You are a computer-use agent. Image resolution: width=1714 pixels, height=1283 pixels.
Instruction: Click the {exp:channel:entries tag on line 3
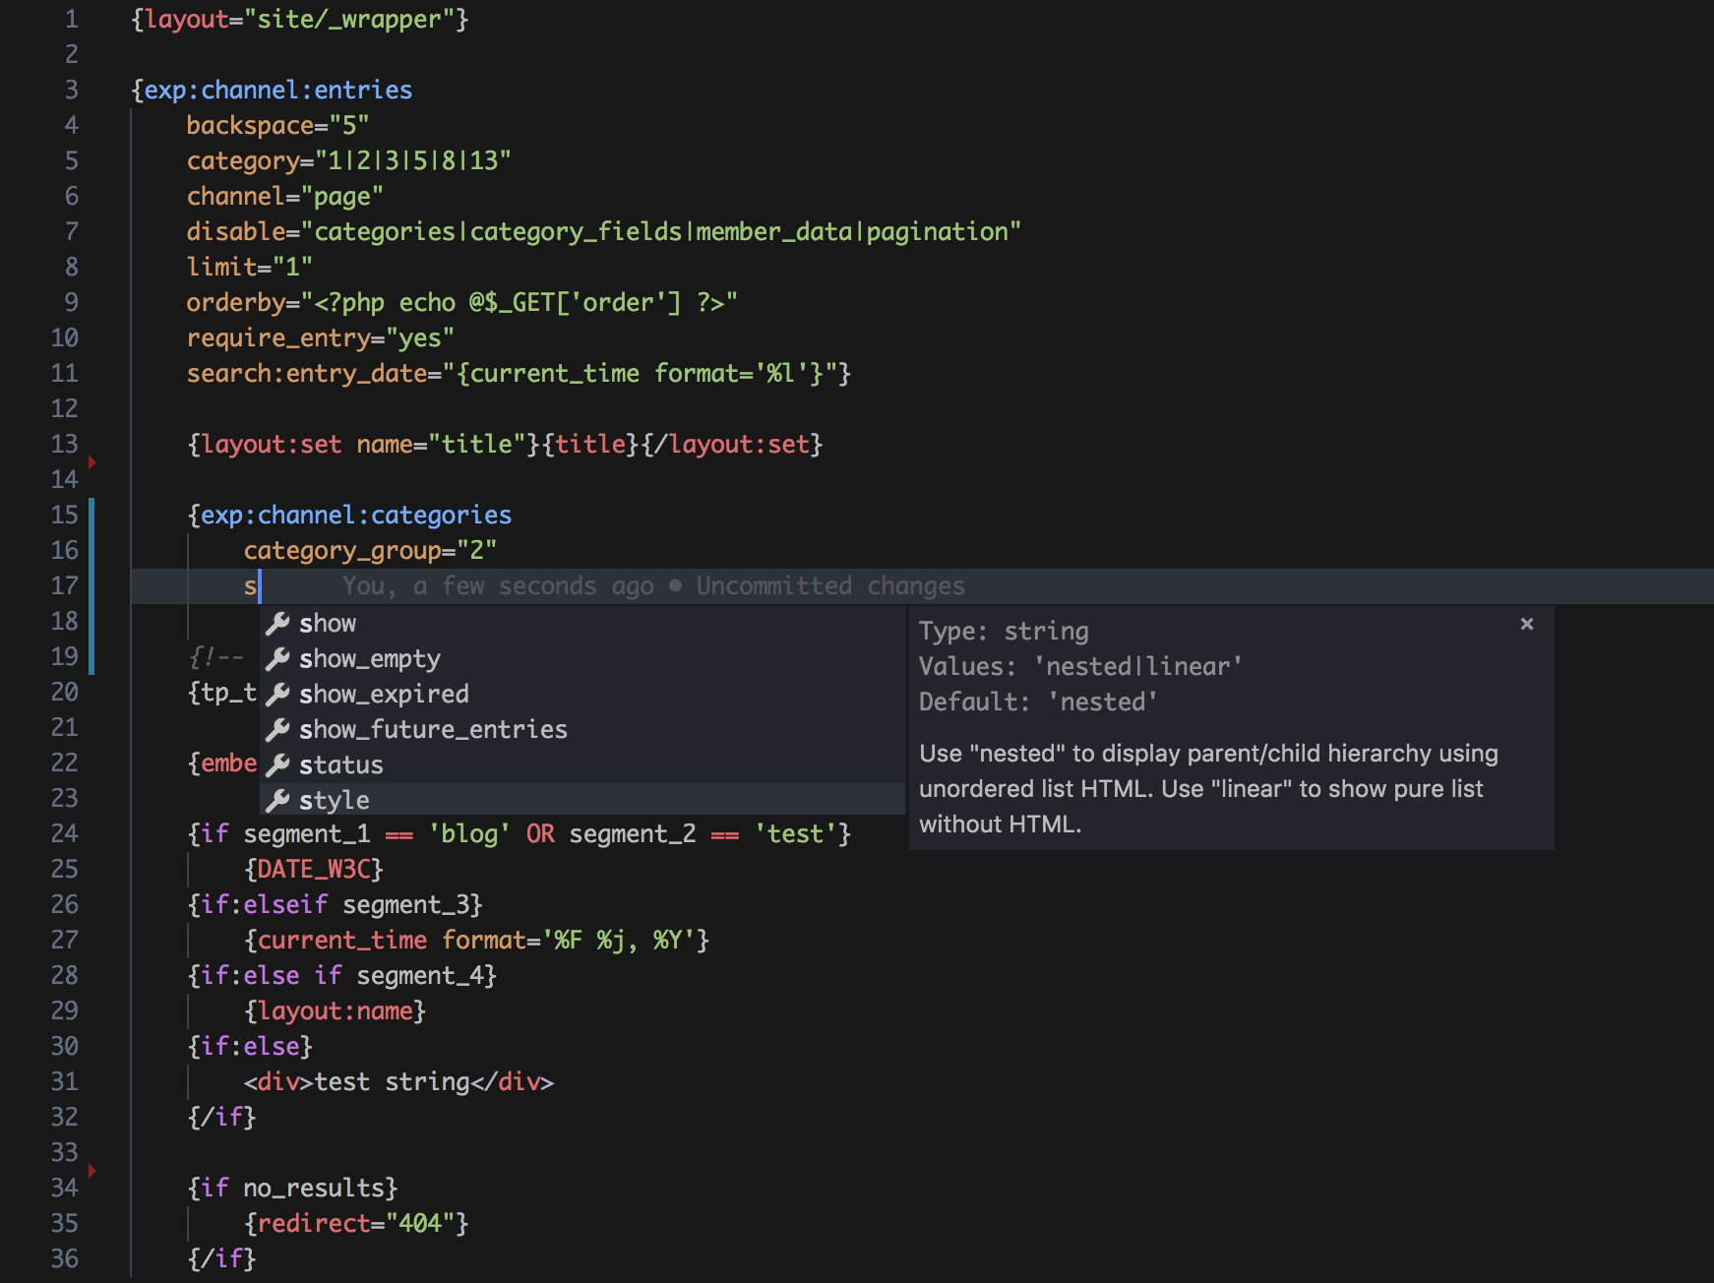(x=272, y=90)
